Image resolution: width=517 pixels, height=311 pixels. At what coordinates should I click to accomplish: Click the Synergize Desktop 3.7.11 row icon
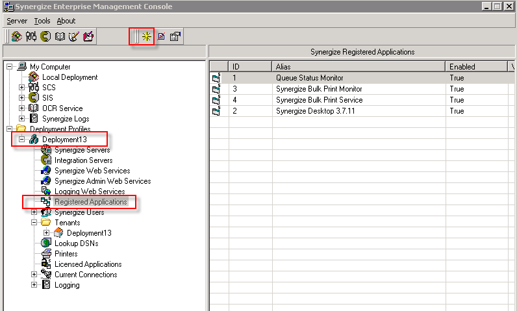(216, 110)
